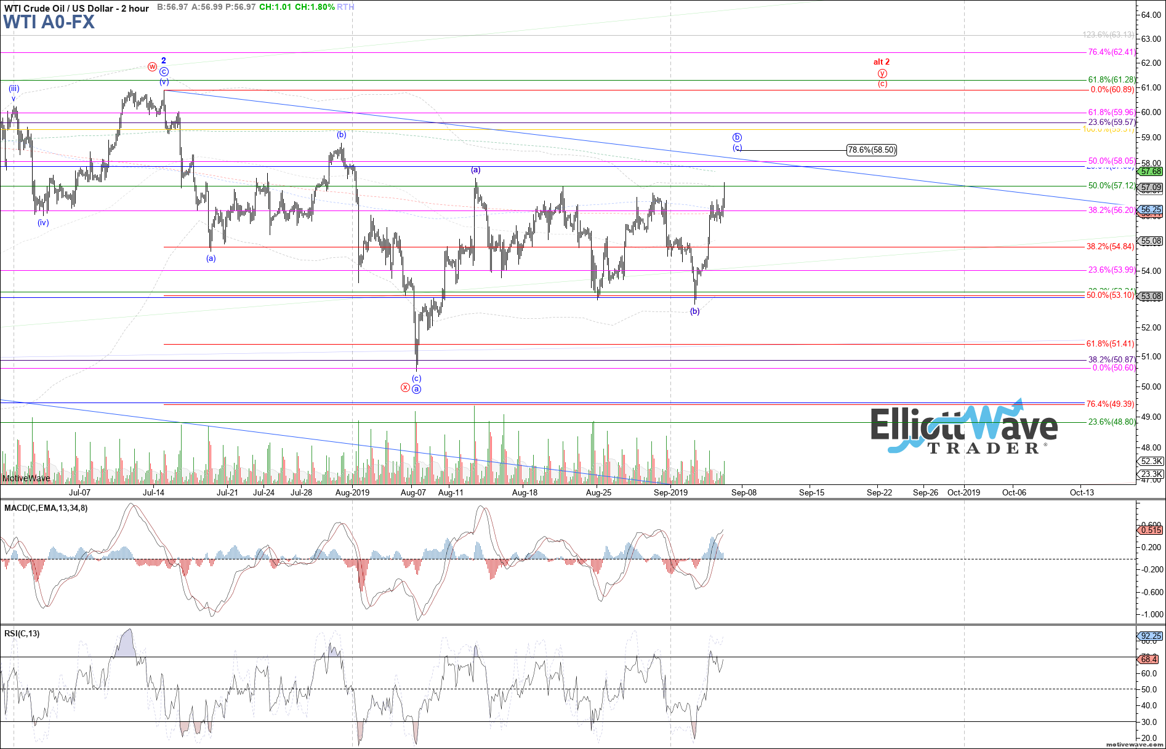Viewport: 1166px width, 749px height.
Task: Click the '64.00' price on the scale
Action: 1151,15
